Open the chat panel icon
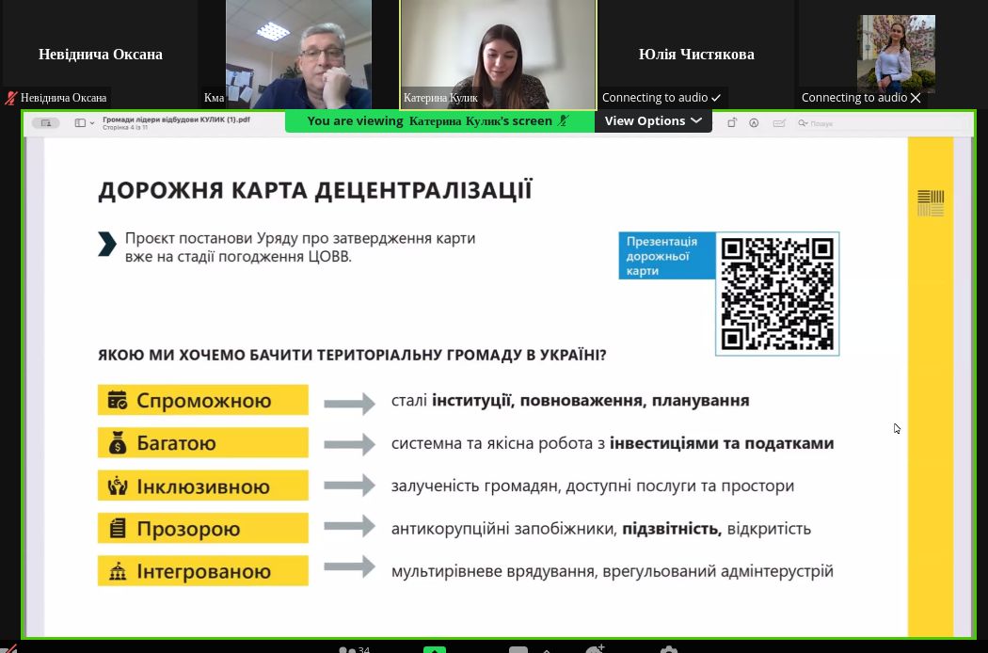 (518, 649)
